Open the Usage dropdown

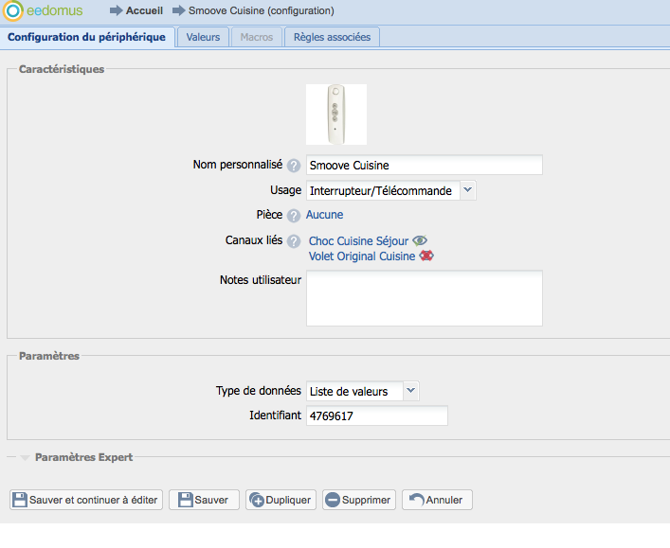[x=467, y=190]
